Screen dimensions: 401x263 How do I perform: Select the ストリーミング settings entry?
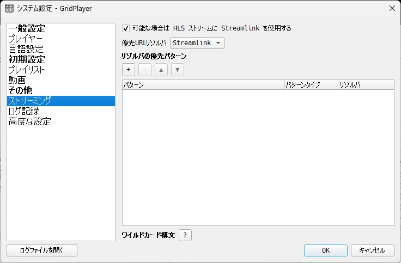[30, 101]
